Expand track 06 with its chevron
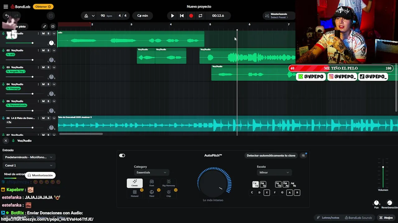This screenshot has height=223, width=398. pos(54,118)
